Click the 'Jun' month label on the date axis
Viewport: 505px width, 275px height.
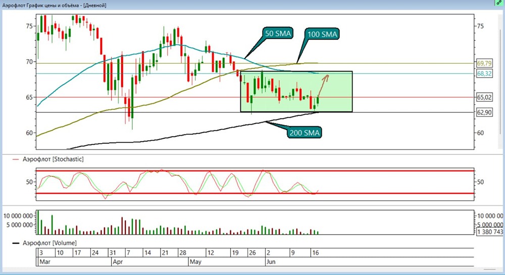tap(271, 262)
